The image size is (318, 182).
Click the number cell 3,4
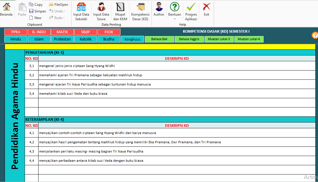[x=32, y=93]
